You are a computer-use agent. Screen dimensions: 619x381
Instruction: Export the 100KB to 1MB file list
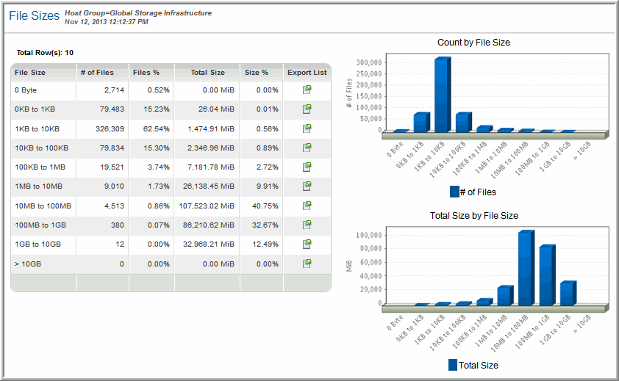coord(307,167)
